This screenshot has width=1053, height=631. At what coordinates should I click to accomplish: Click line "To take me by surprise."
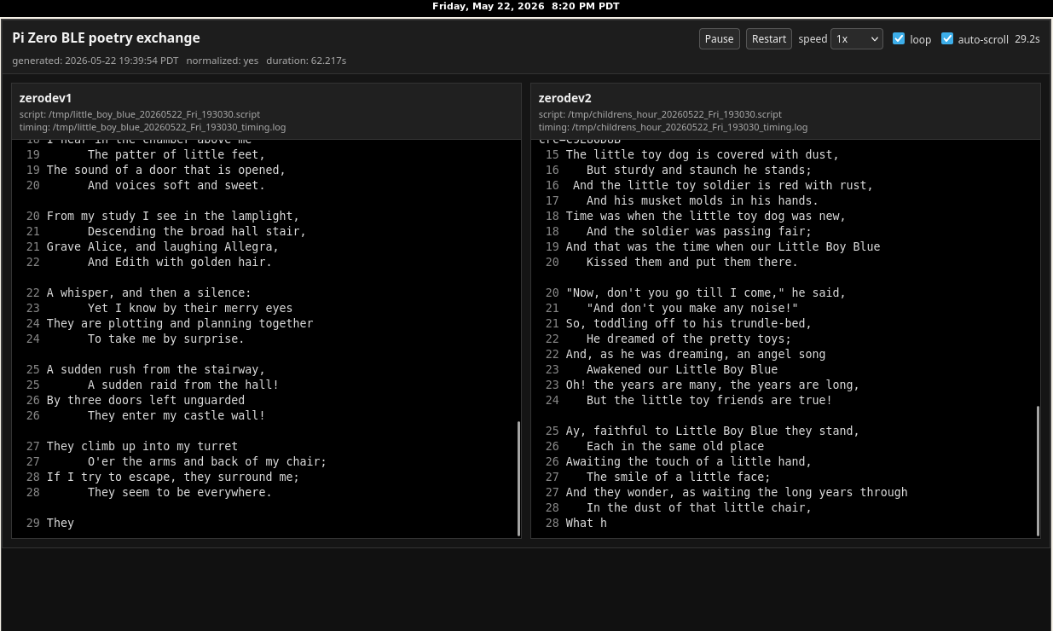click(x=166, y=339)
